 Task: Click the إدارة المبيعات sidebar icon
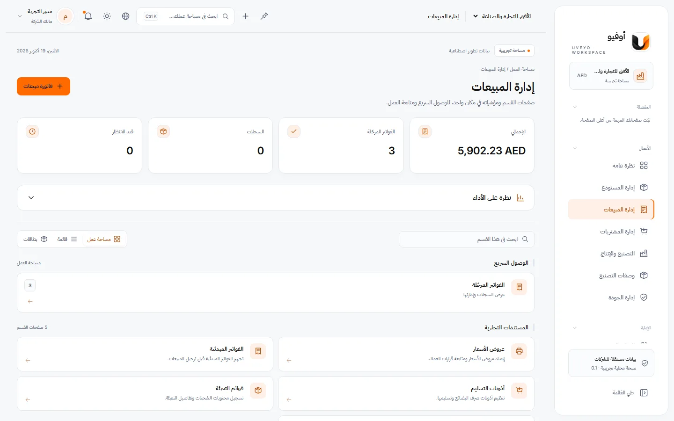[644, 210]
